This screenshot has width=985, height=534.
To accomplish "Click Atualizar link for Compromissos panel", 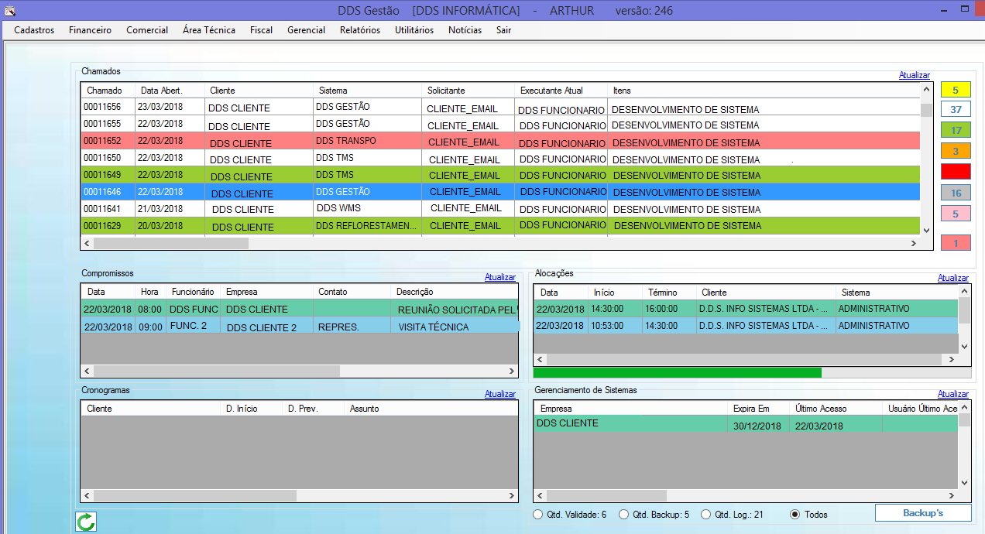I will [499, 277].
